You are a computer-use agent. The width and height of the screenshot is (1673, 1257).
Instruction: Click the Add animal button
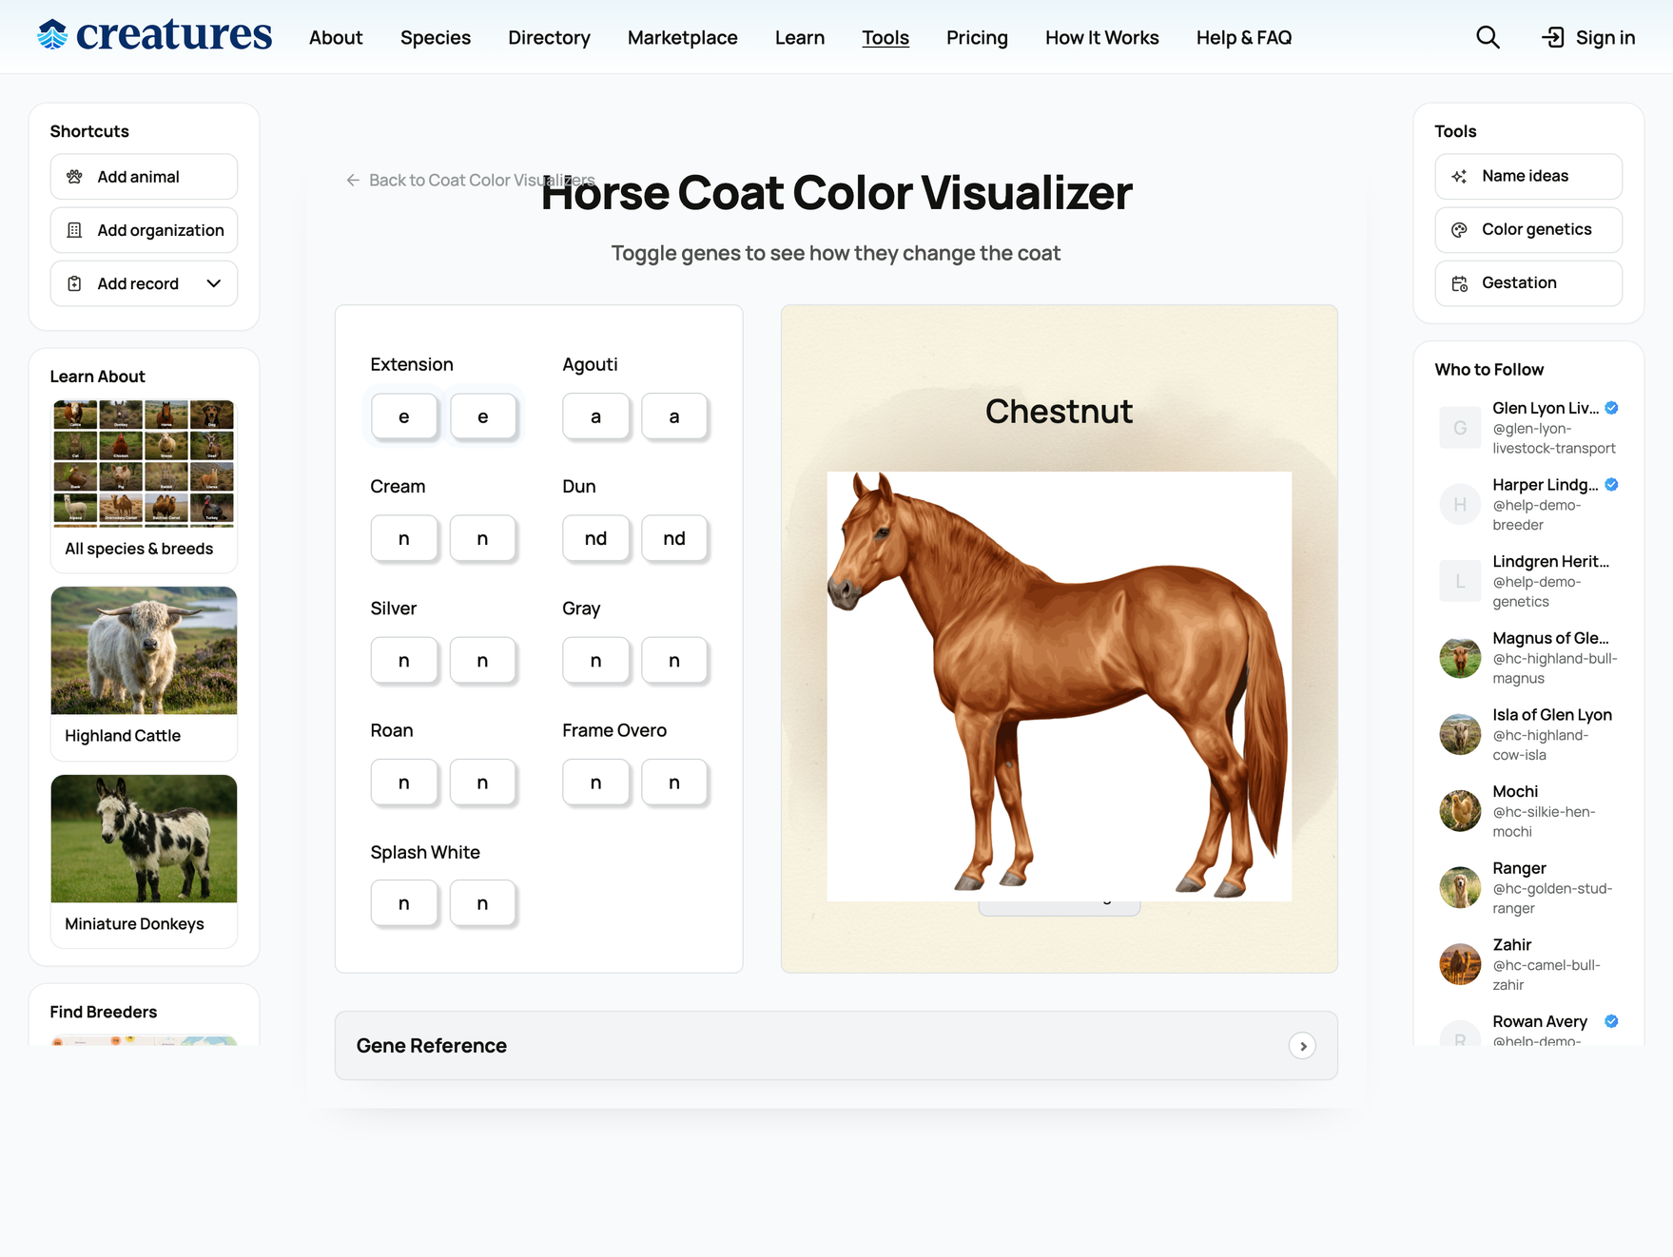pyautogui.click(x=144, y=177)
